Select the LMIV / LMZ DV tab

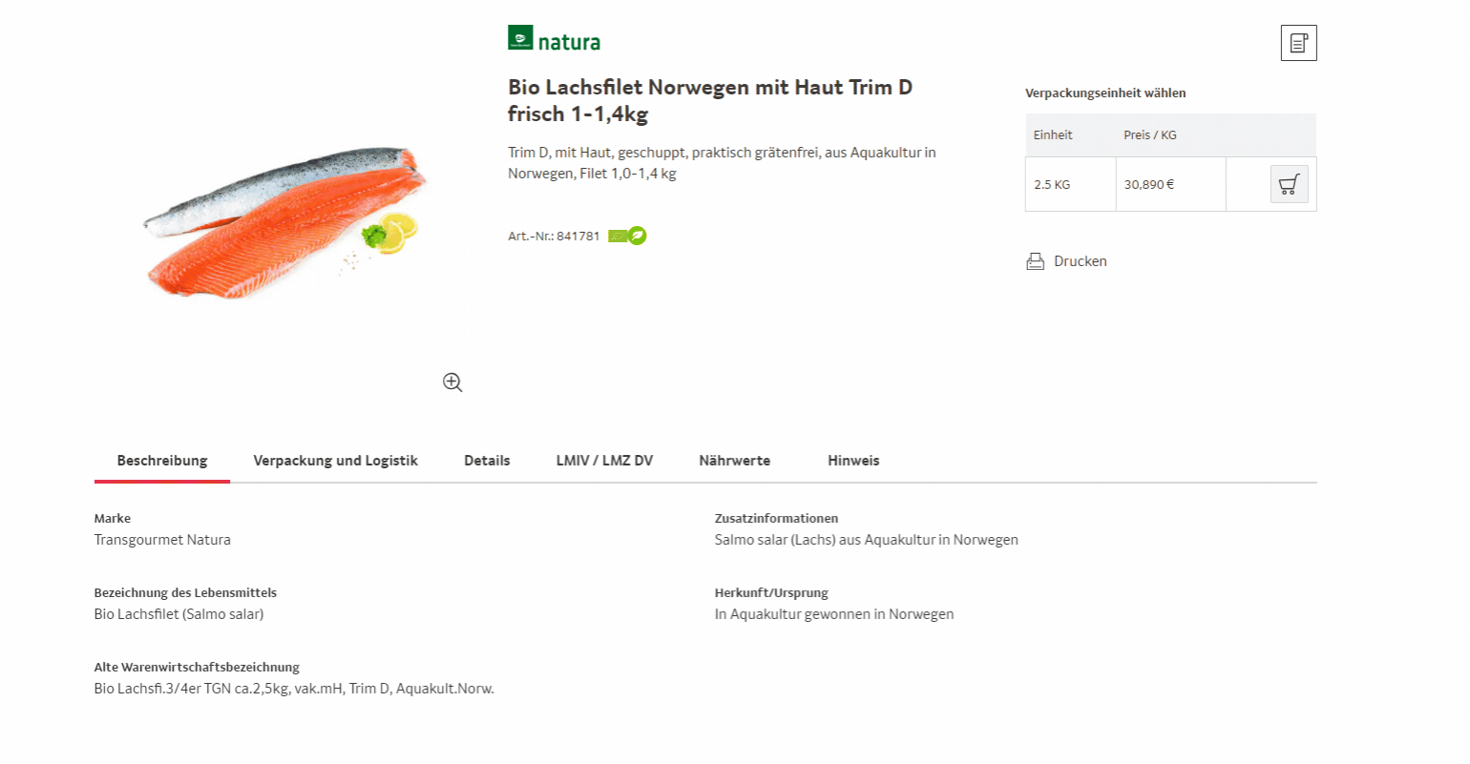point(604,461)
